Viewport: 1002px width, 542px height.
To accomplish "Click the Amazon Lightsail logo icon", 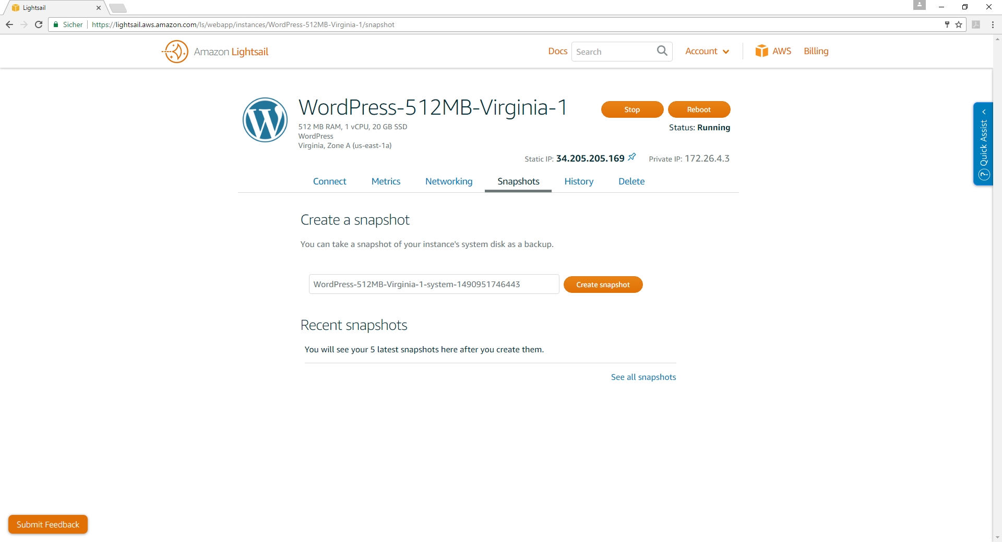I will point(175,52).
